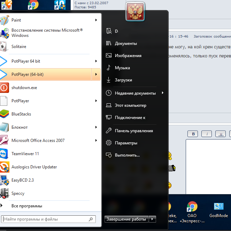The image size is (231, 231).
Task: Click the Параметры gear icon
Action: coord(109,143)
